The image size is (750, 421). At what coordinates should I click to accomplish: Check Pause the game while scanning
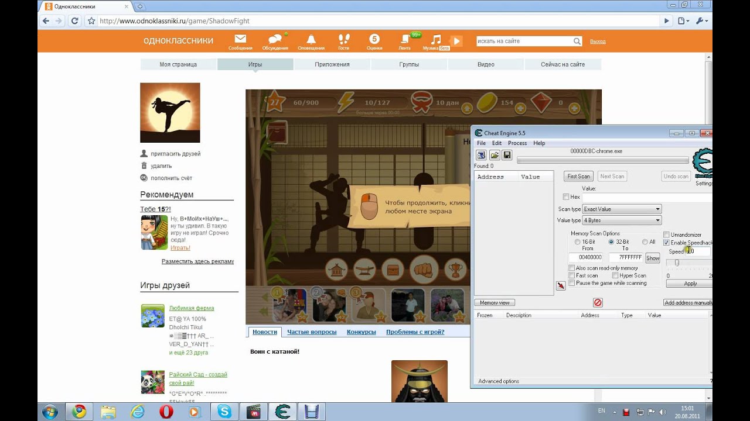pos(572,283)
